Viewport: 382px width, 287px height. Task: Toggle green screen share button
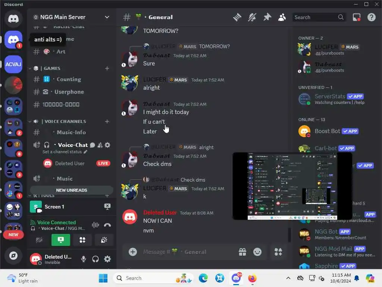[x=61, y=240]
